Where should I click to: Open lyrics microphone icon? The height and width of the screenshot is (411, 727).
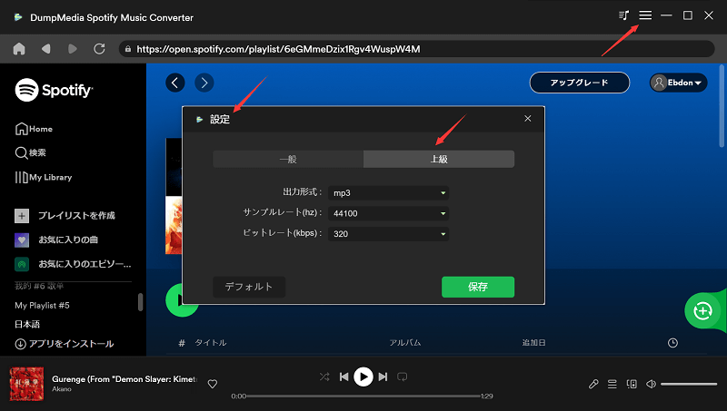tap(593, 384)
